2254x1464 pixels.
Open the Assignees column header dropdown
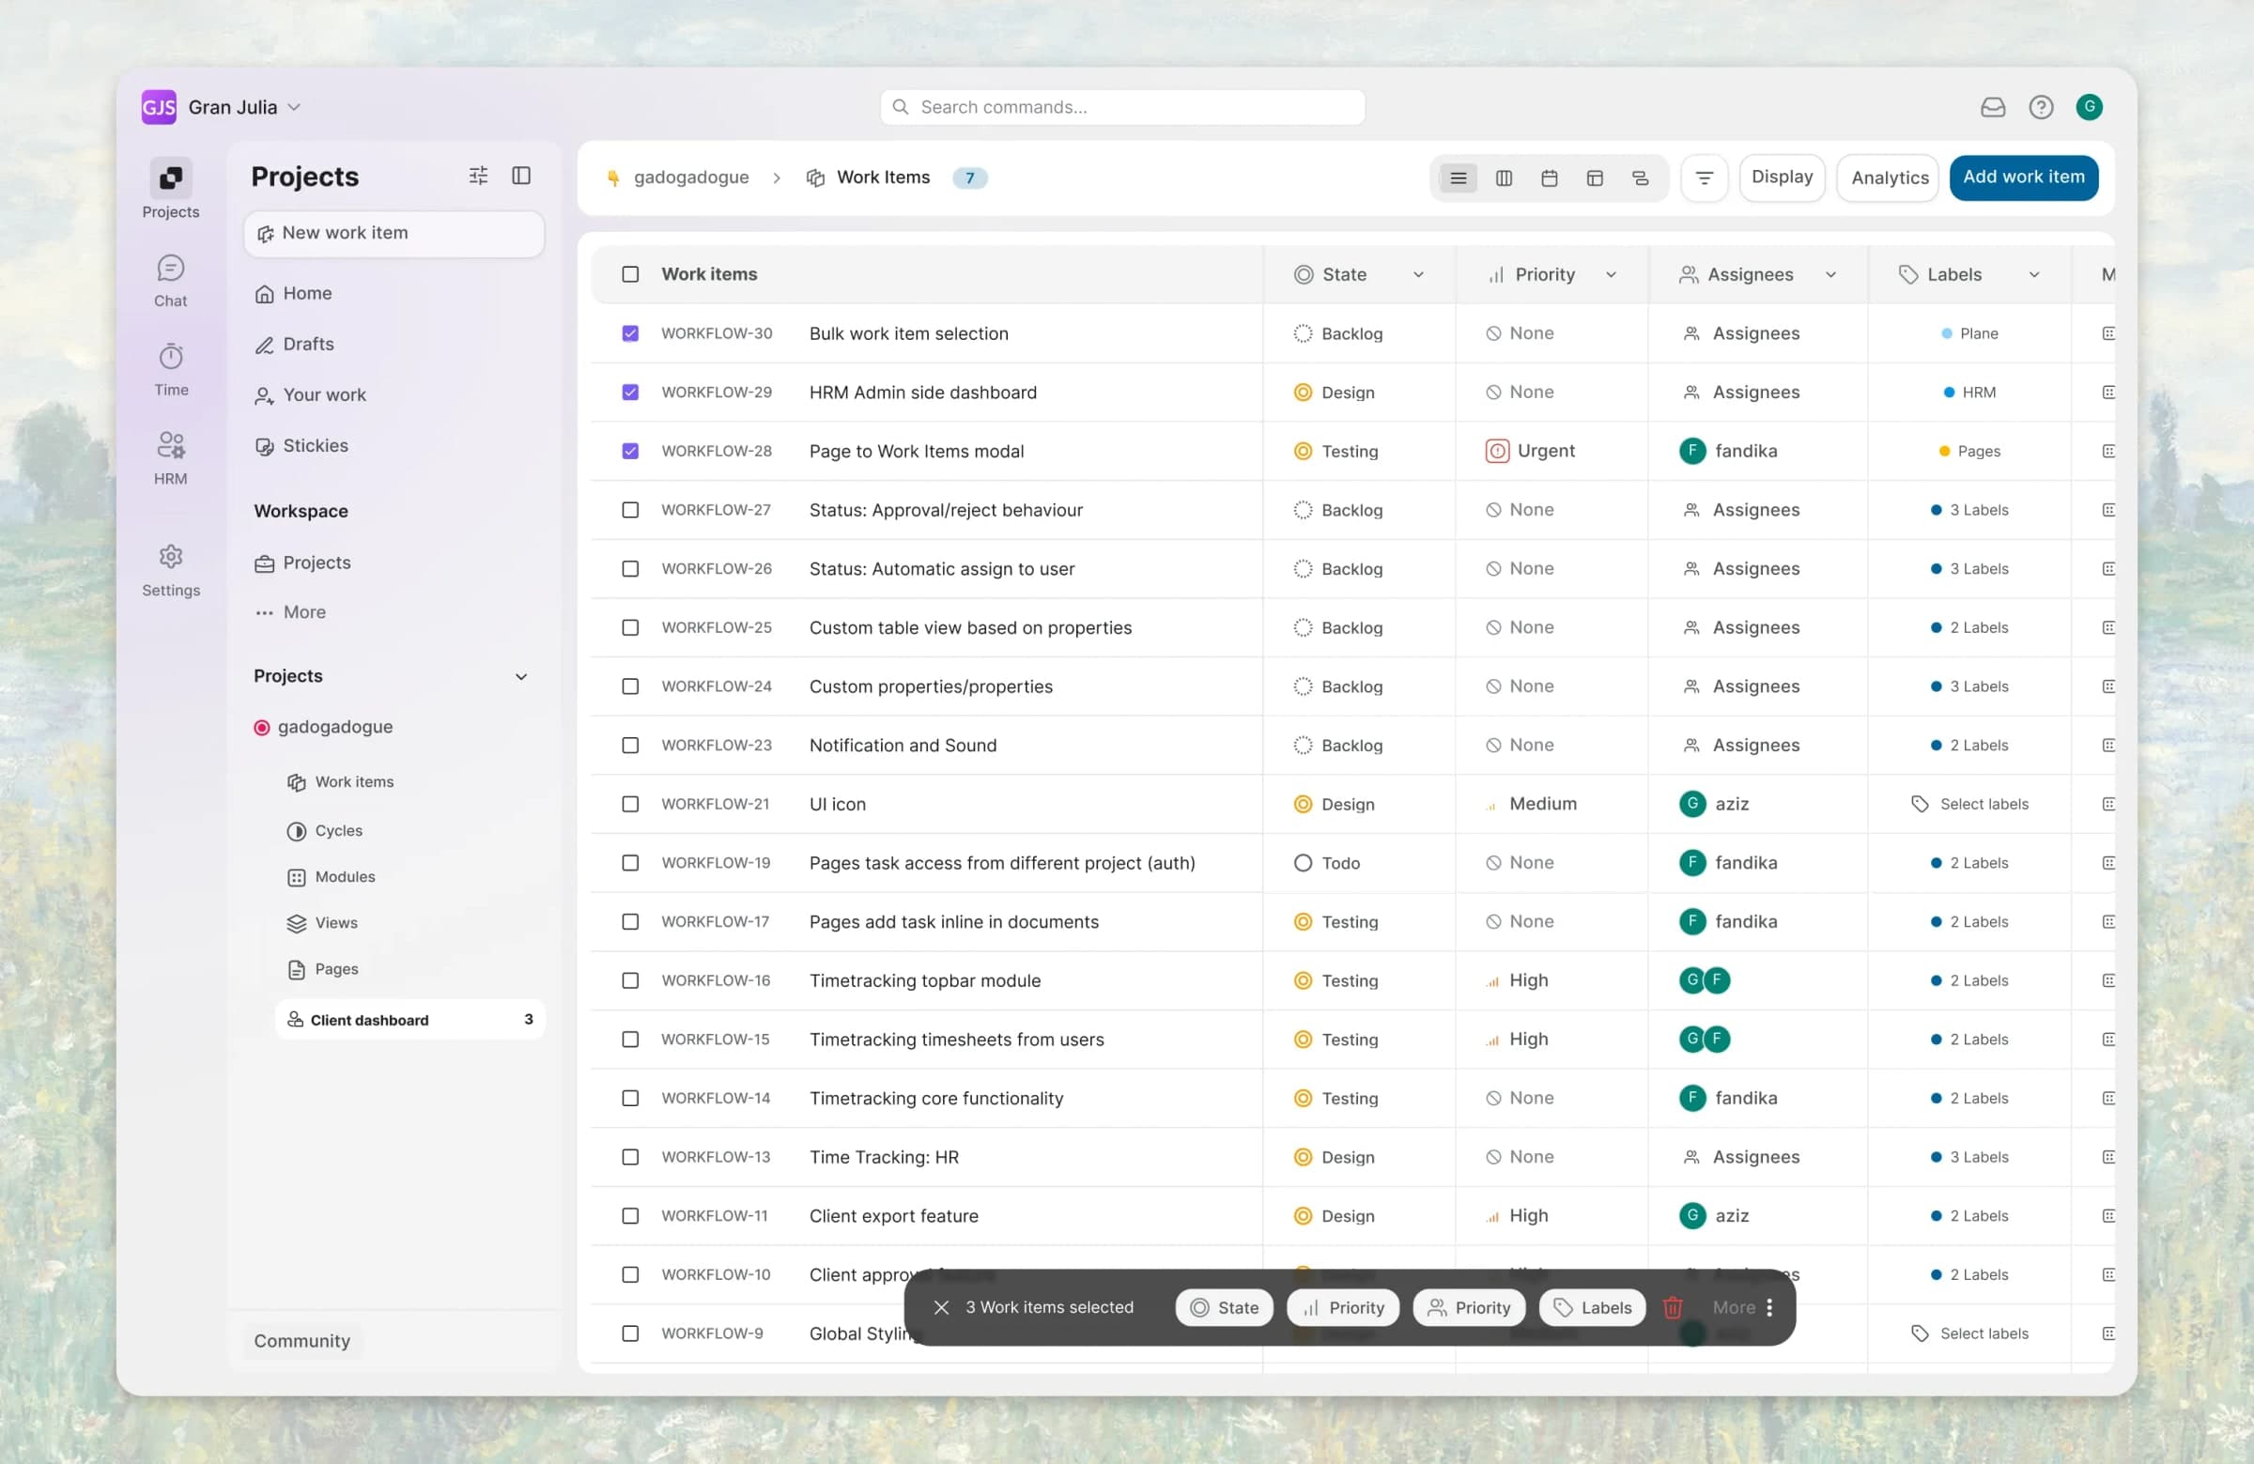pyautogui.click(x=1829, y=274)
